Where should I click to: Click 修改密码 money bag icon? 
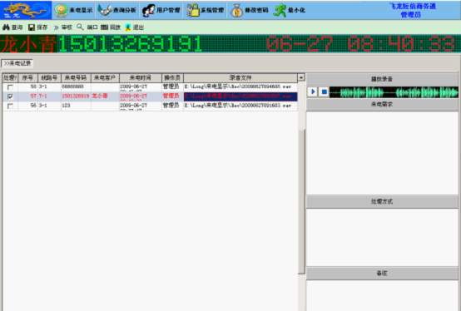236,11
